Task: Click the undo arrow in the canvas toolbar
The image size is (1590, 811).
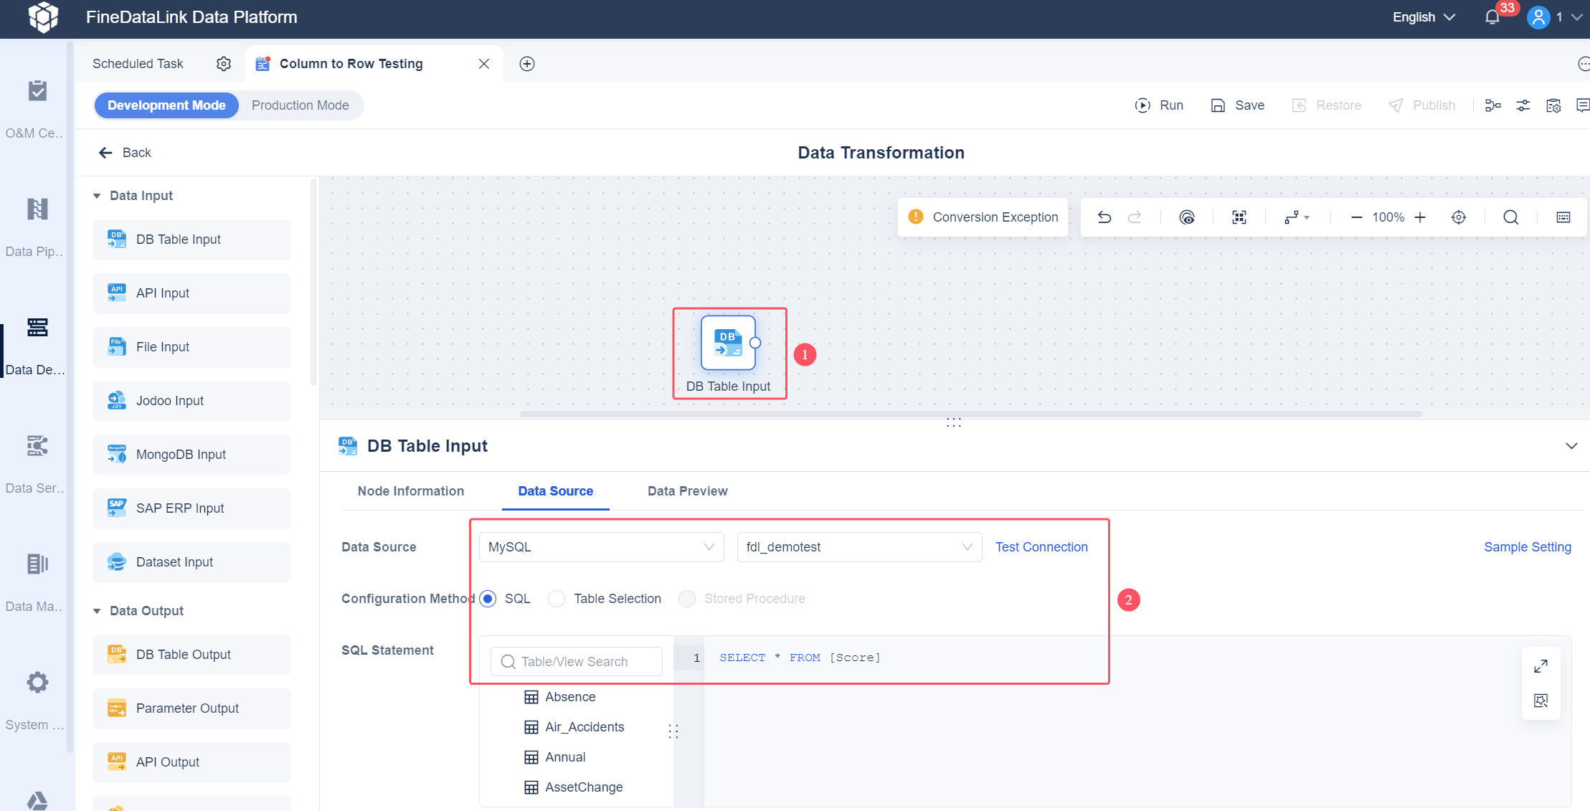Action: (1104, 217)
